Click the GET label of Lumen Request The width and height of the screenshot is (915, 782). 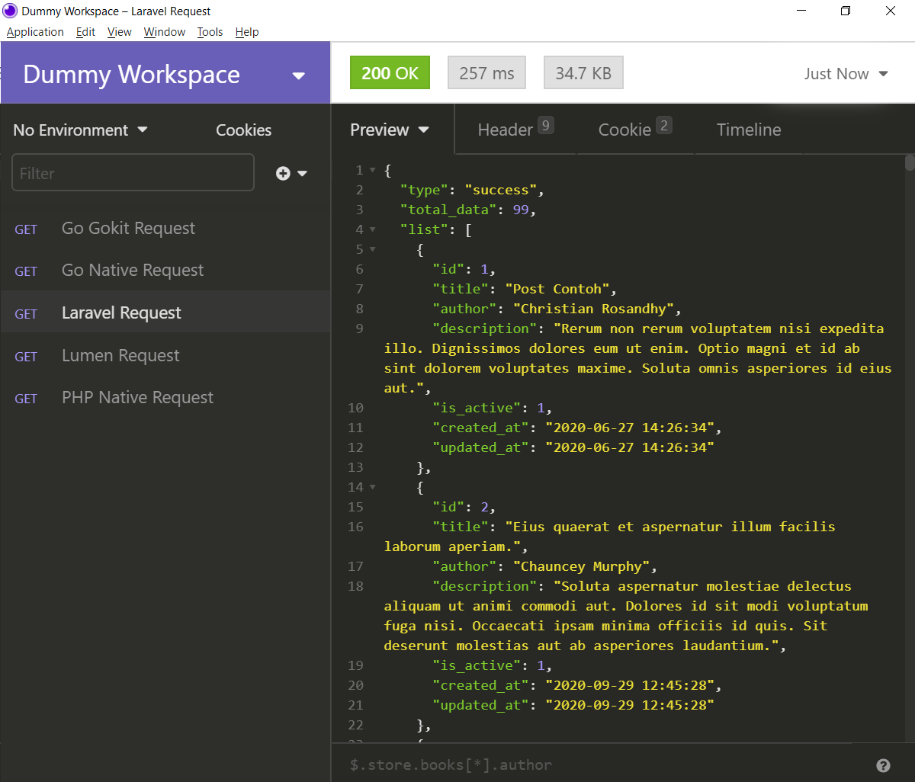pos(26,356)
